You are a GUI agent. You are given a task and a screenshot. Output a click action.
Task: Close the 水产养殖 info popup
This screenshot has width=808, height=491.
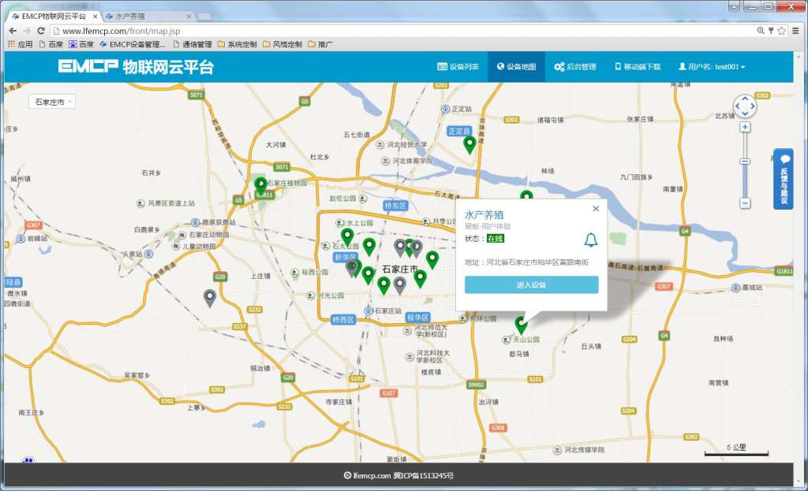[596, 208]
